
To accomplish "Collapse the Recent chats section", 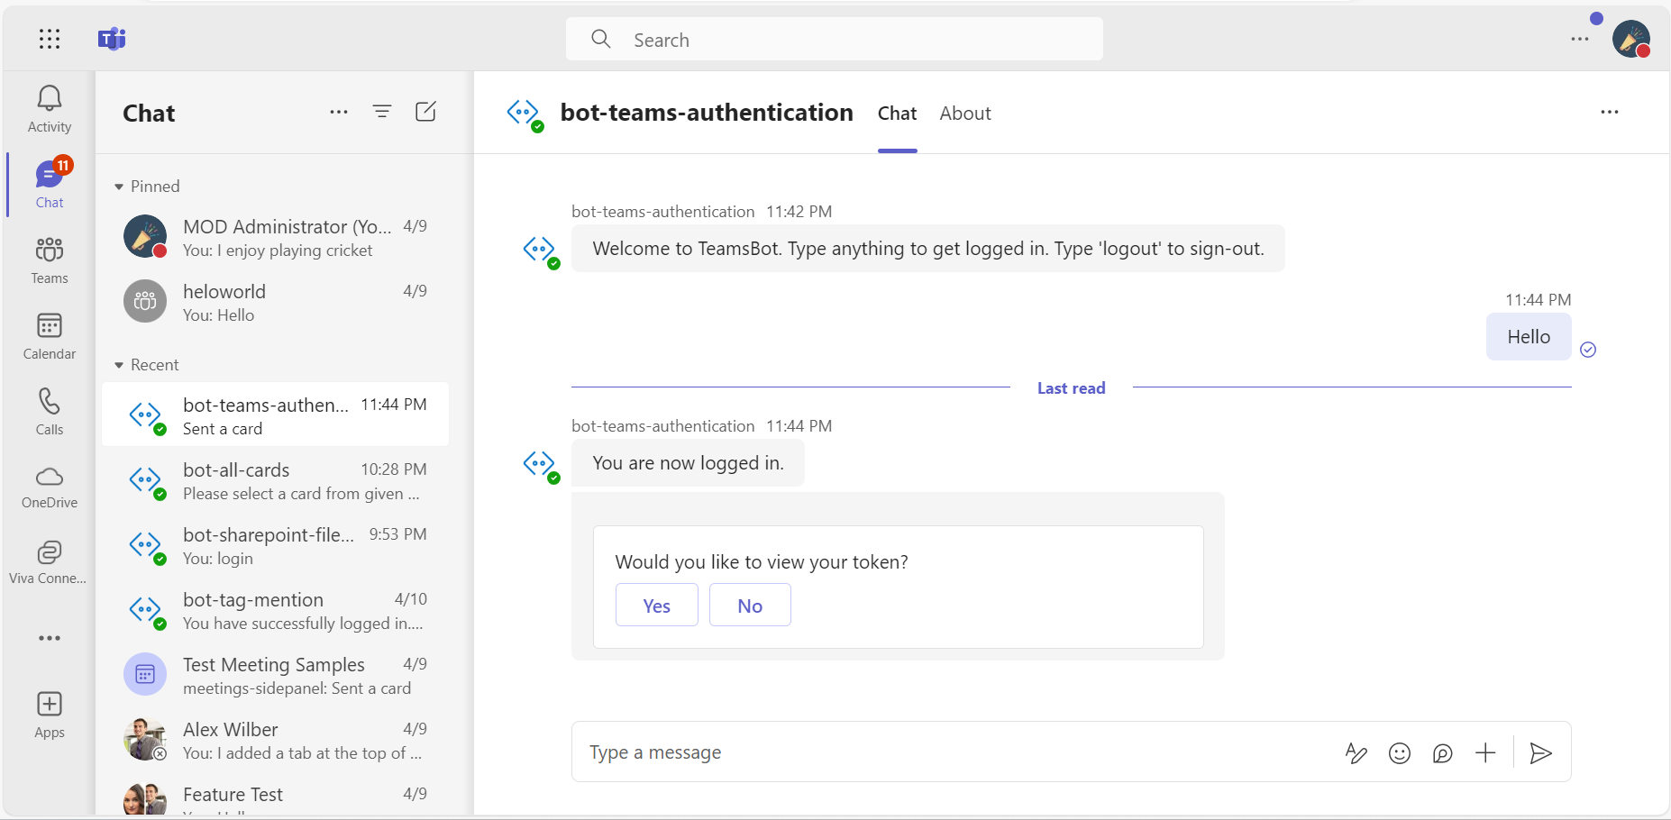I will coord(147,365).
